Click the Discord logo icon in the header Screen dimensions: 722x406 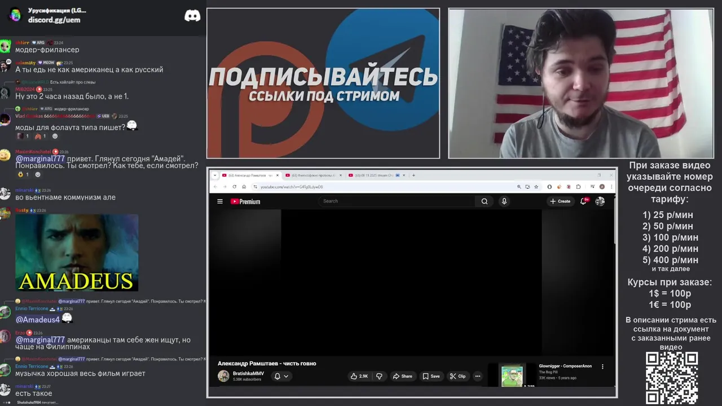(x=192, y=15)
